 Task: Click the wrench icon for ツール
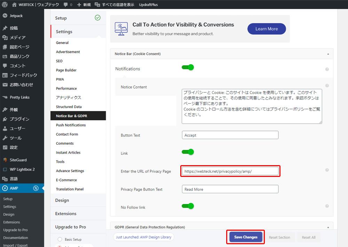(x=5, y=138)
